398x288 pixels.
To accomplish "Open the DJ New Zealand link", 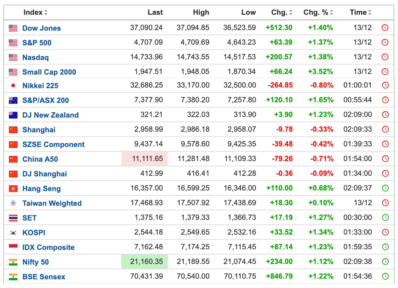I will pyautogui.click(x=50, y=115).
